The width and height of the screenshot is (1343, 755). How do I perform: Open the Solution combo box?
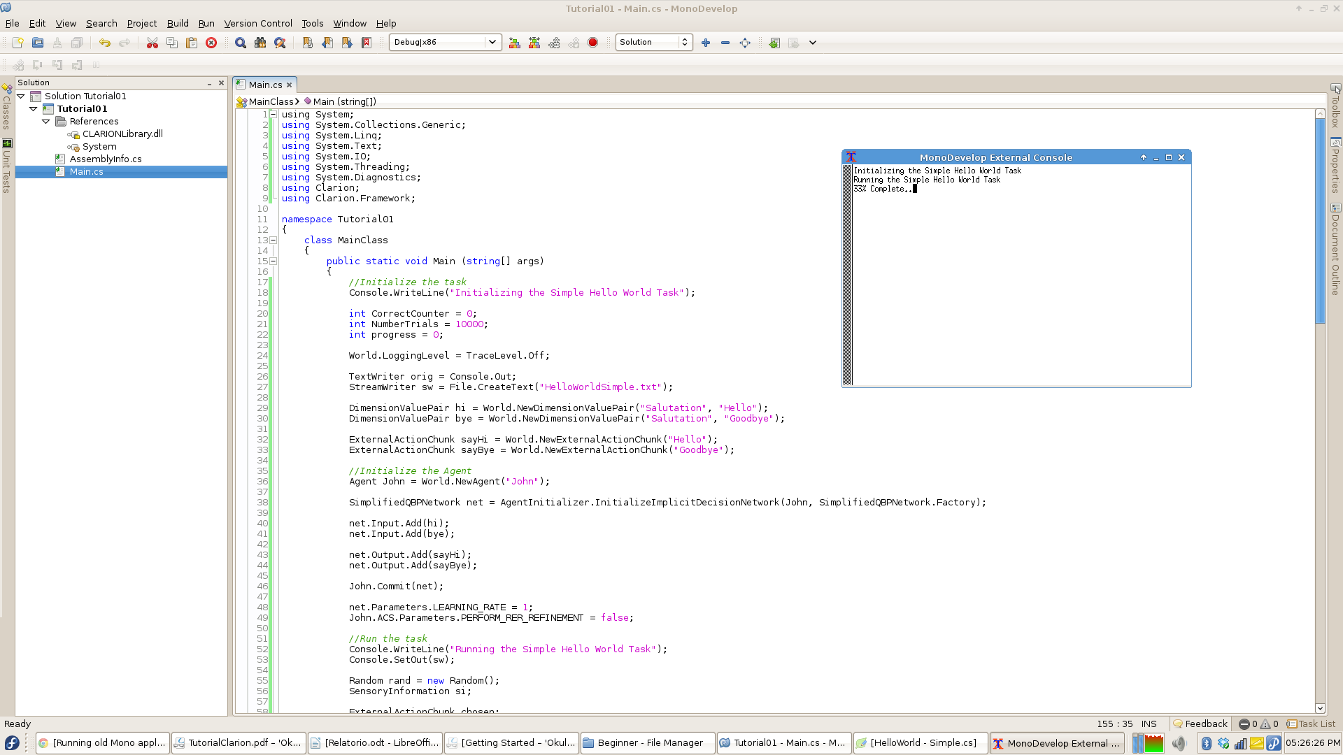point(654,42)
